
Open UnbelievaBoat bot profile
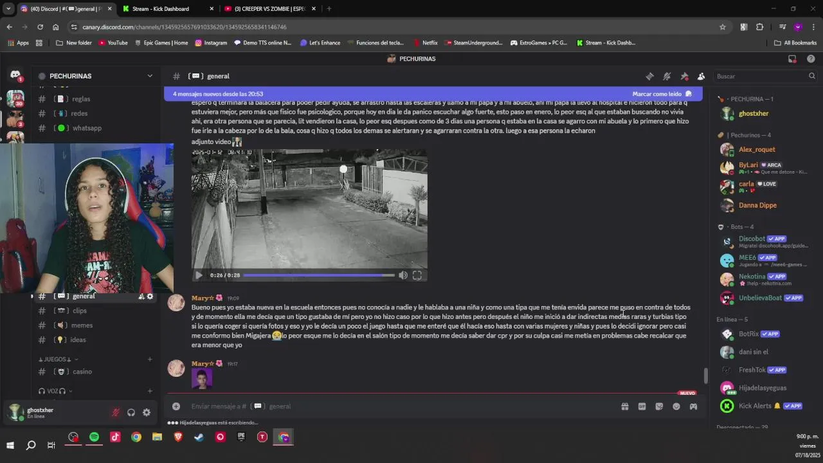765,298
